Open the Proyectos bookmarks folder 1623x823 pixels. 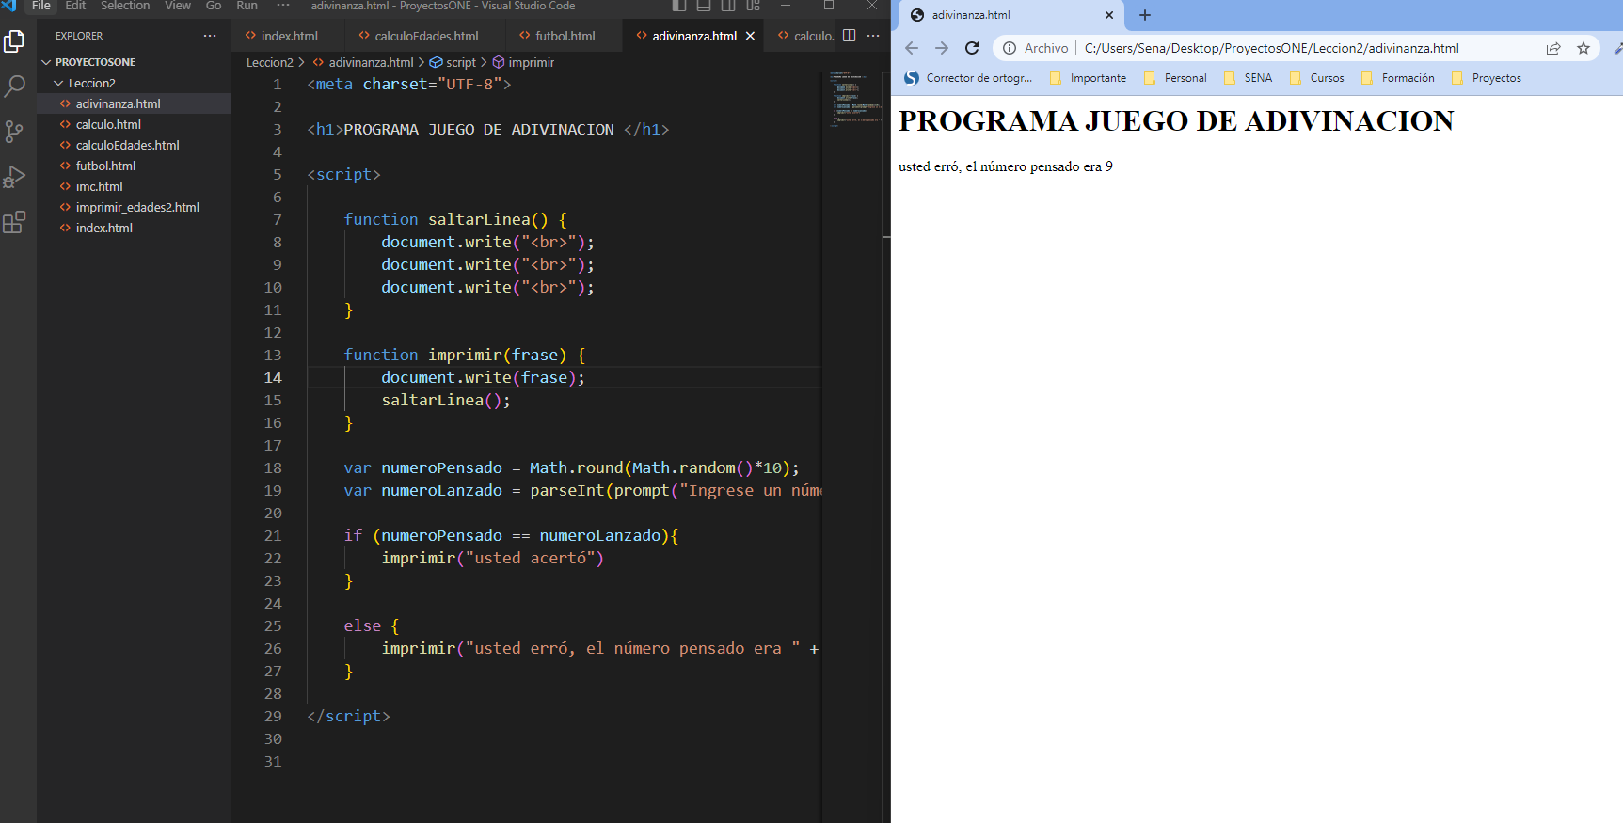tap(1487, 78)
